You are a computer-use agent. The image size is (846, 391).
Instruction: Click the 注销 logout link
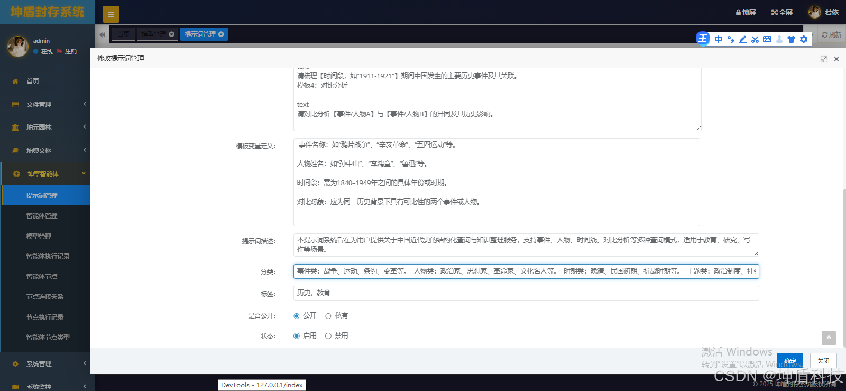(67, 51)
